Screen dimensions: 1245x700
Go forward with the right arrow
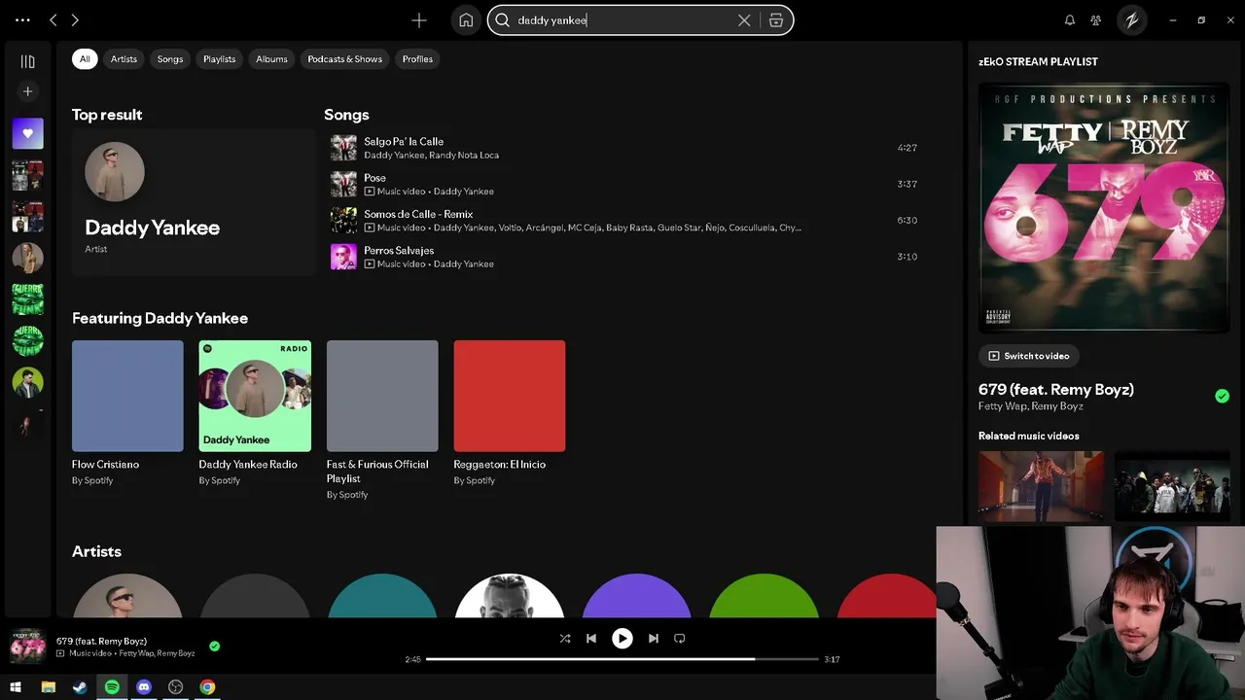pyautogui.click(x=75, y=19)
